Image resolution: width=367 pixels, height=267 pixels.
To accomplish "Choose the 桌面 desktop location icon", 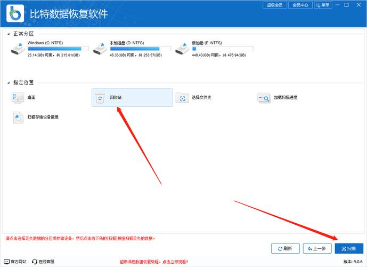I will pos(18,98).
